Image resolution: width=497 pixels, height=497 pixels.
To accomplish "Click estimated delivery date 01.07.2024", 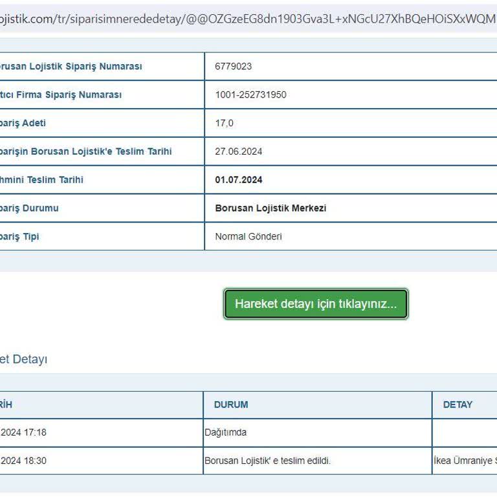I will [x=238, y=180].
